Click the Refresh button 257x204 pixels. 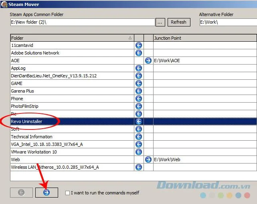[179, 22]
